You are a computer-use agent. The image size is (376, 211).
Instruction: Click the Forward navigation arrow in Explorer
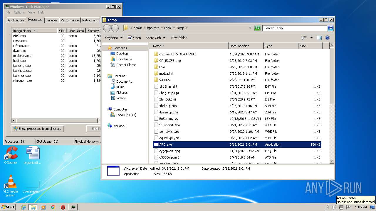[x=115, y=28]
